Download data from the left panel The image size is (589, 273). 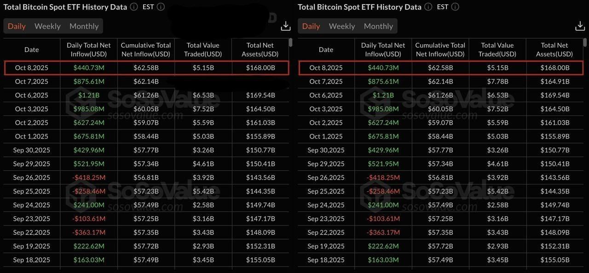pyautogui.click(x=286, y=26)
